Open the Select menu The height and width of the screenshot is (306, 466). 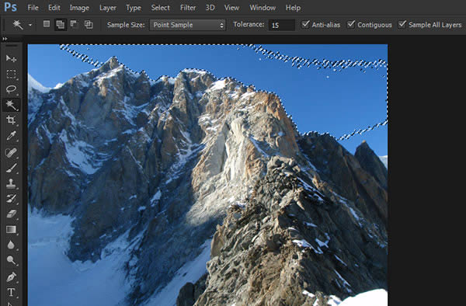point(160,8)
